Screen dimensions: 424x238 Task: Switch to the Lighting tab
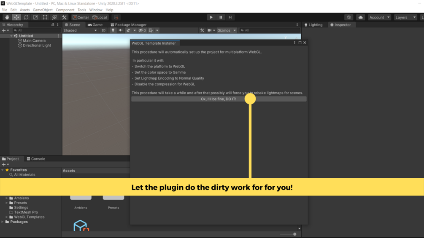click(x=313, y=24)
